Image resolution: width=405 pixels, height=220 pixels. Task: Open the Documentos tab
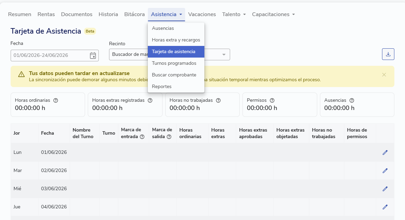[77, 14]
